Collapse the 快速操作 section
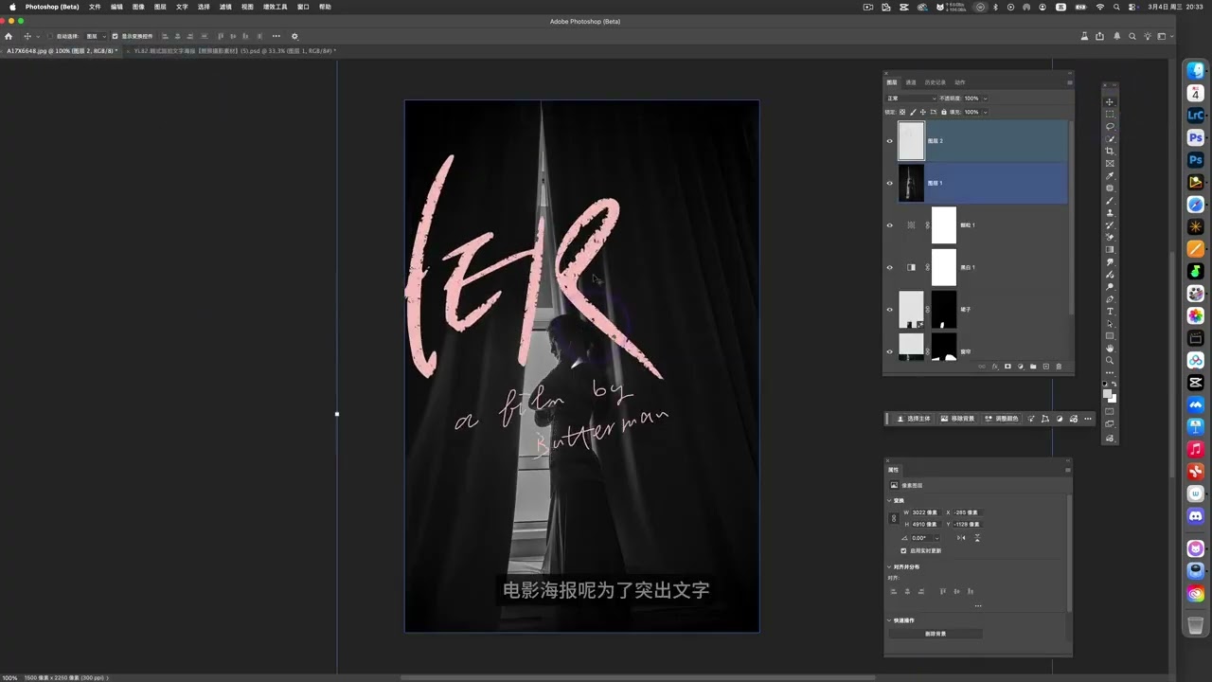This screenshot has width=1212, height=682. pyautogui.click(x=889, y=620)
